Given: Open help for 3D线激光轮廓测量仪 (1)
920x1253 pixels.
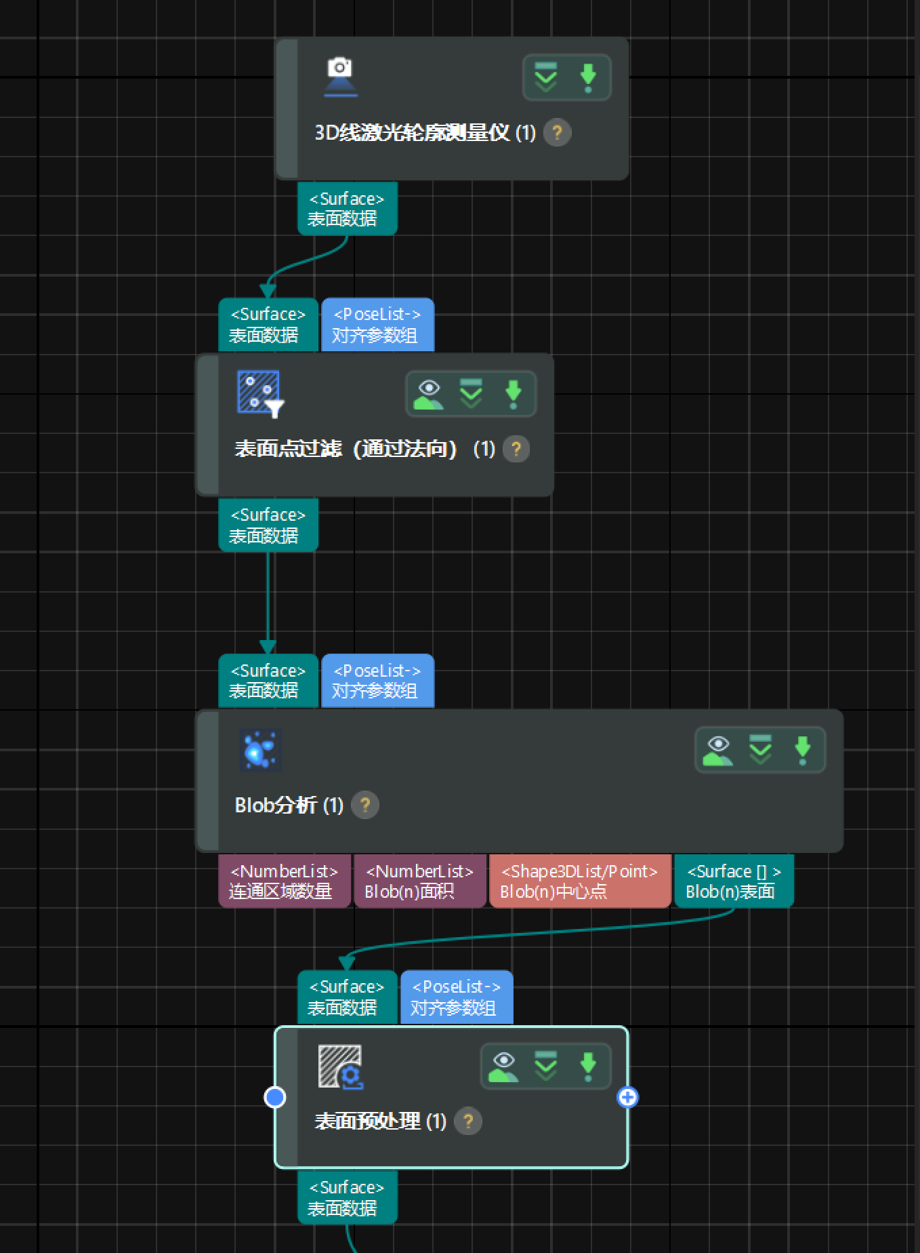Looking at the screenshot, I should pos(558,132).
